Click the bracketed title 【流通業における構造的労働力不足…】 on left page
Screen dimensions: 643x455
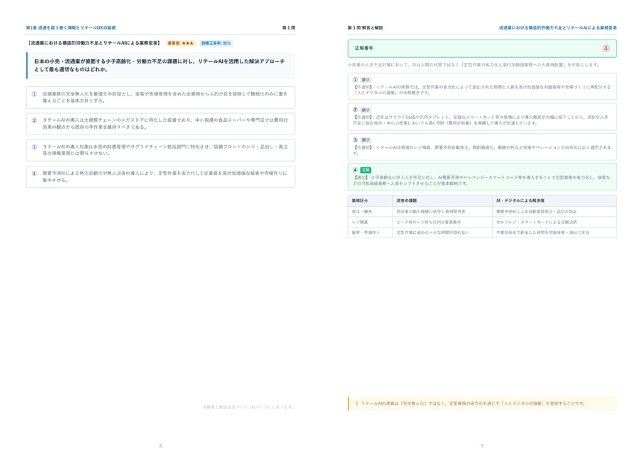pos(94,43)
